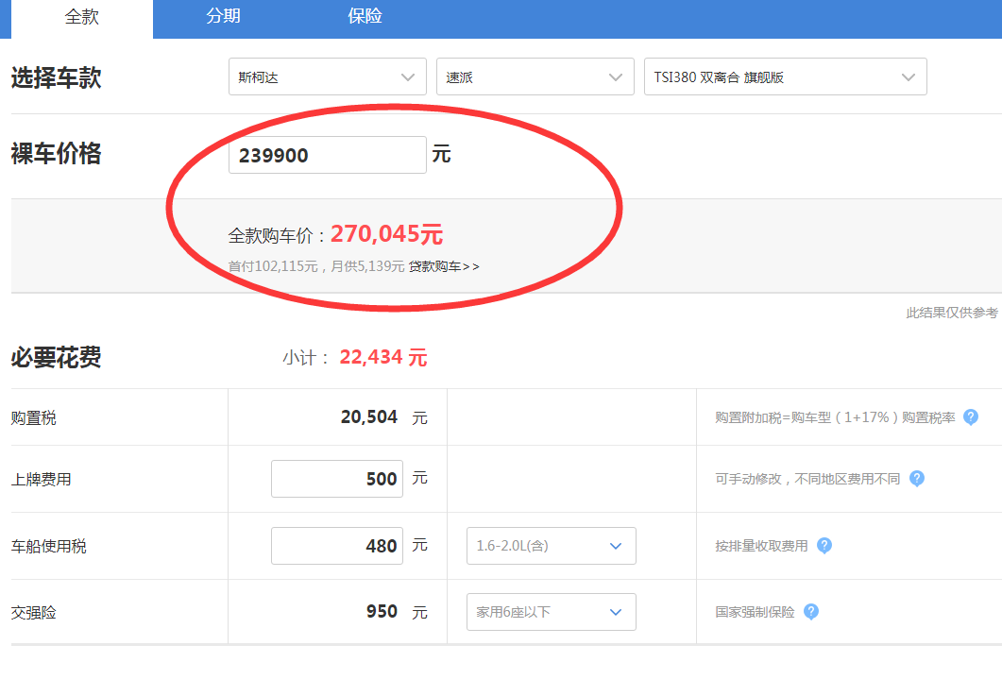Click the 首付102,115元，月供5,139元 text

[316, 266]
